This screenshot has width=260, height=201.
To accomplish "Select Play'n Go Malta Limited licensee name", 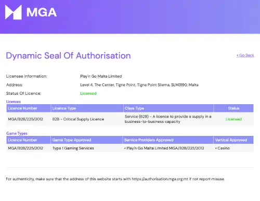I will pos(101,76).
